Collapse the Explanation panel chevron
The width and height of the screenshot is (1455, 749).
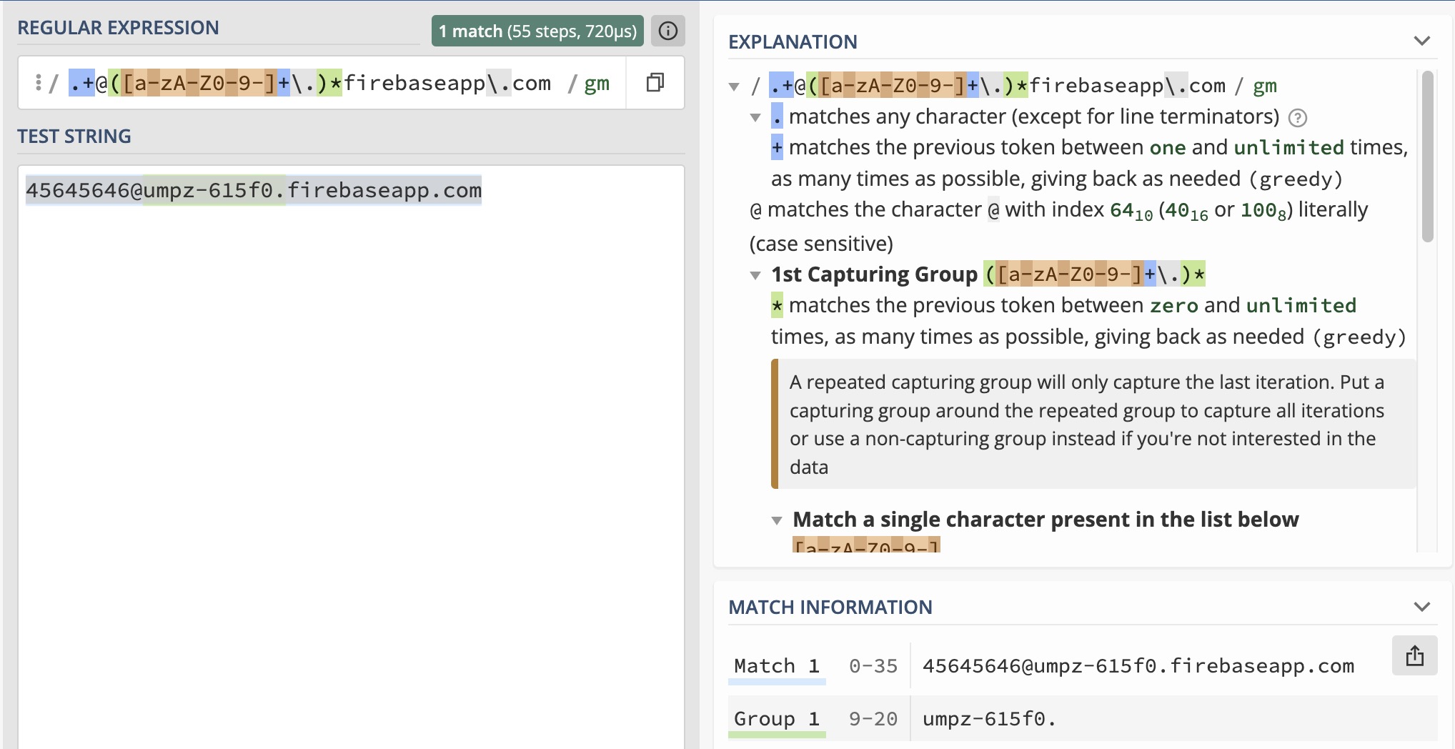(x=1421, y=41)
